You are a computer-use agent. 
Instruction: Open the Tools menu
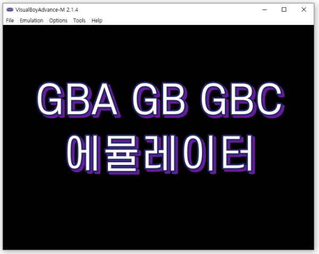pyautogui.click(x=79, y=21)
